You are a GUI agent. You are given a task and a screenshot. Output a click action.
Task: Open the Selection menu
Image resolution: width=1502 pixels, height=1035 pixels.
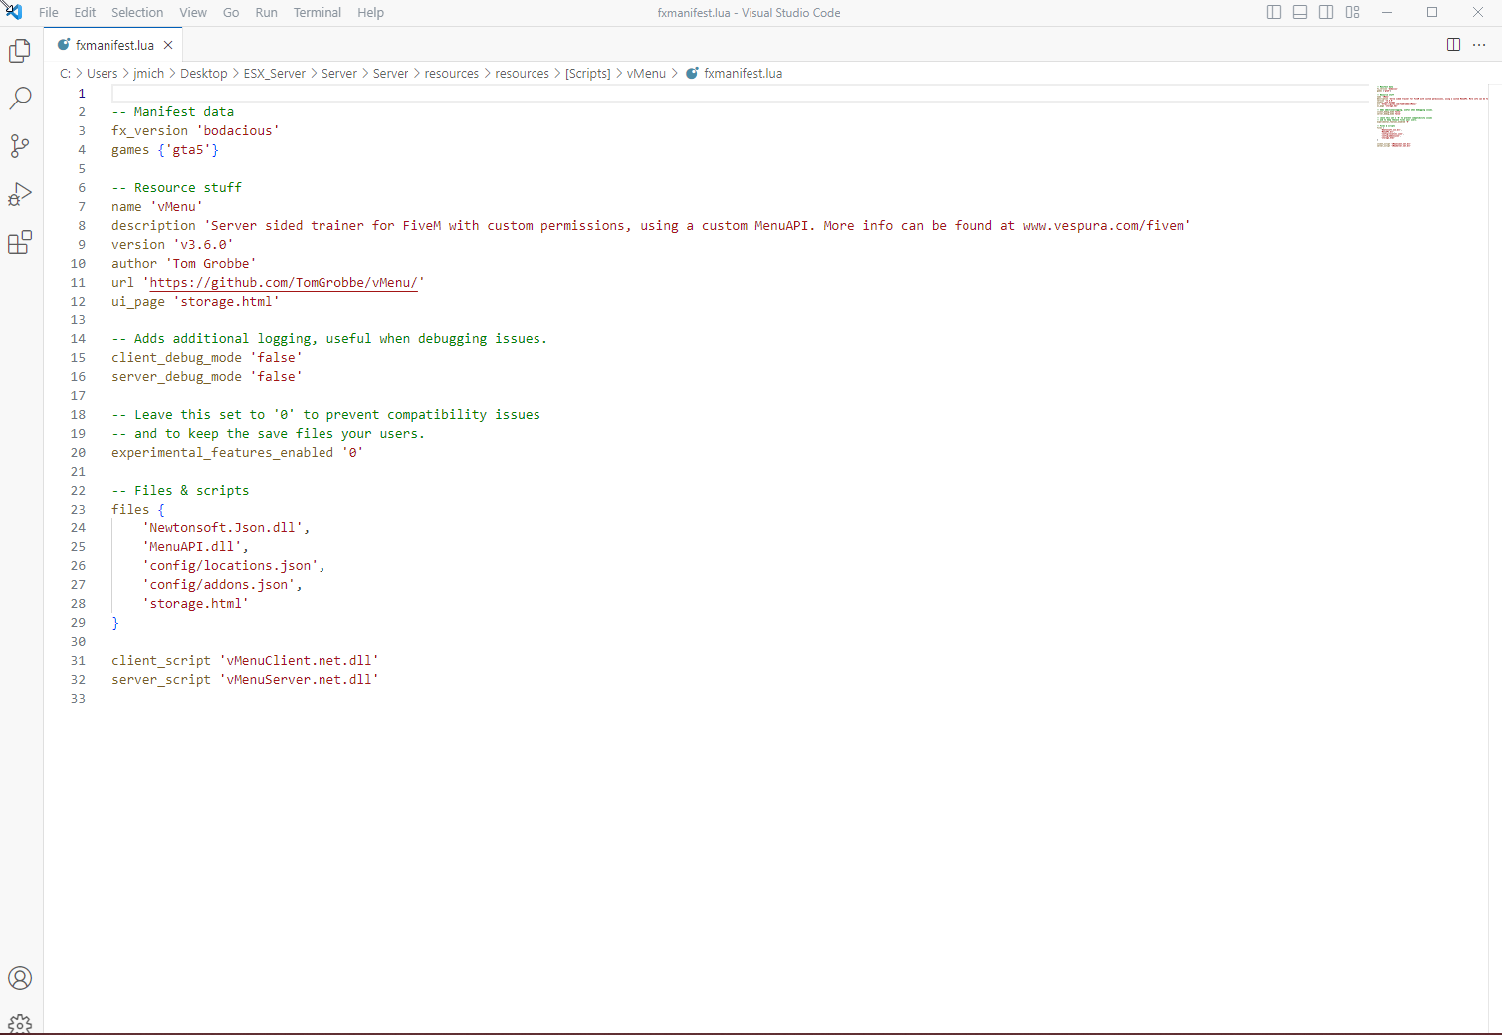[137, 12]
